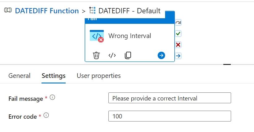The width and height of the screenshot is (254, 132).
Task: View source code of Wrong Interval activity
Action: [112, 55]
